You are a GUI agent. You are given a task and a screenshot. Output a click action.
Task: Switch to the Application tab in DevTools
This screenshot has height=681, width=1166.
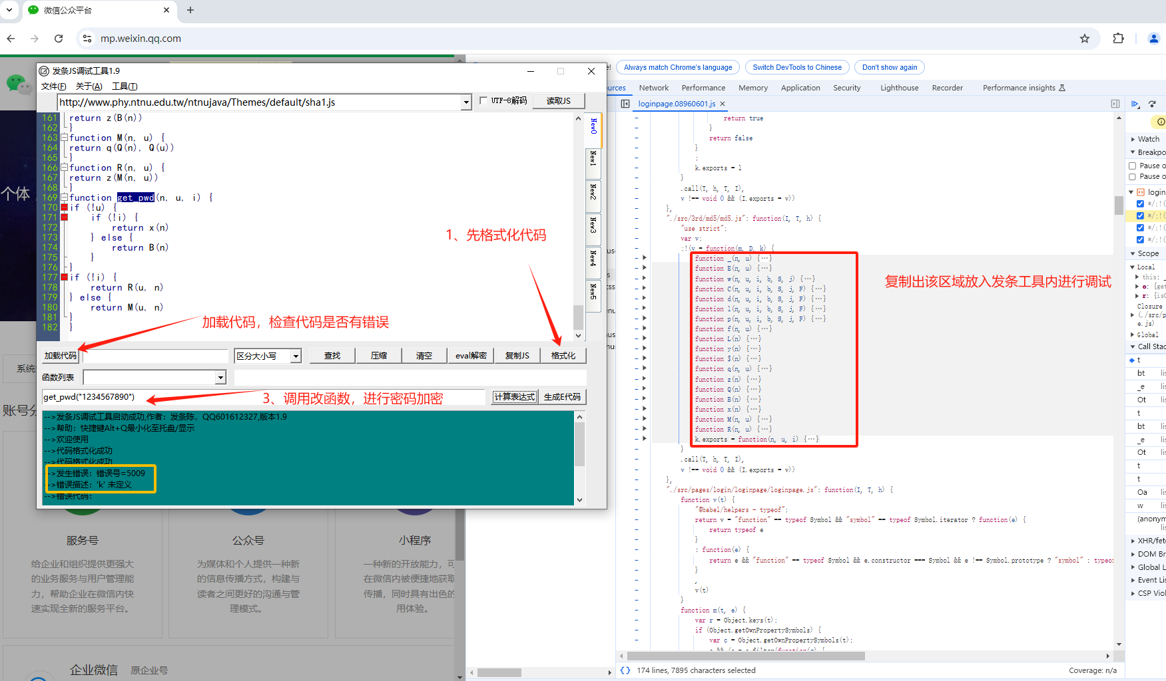(800, 88)
